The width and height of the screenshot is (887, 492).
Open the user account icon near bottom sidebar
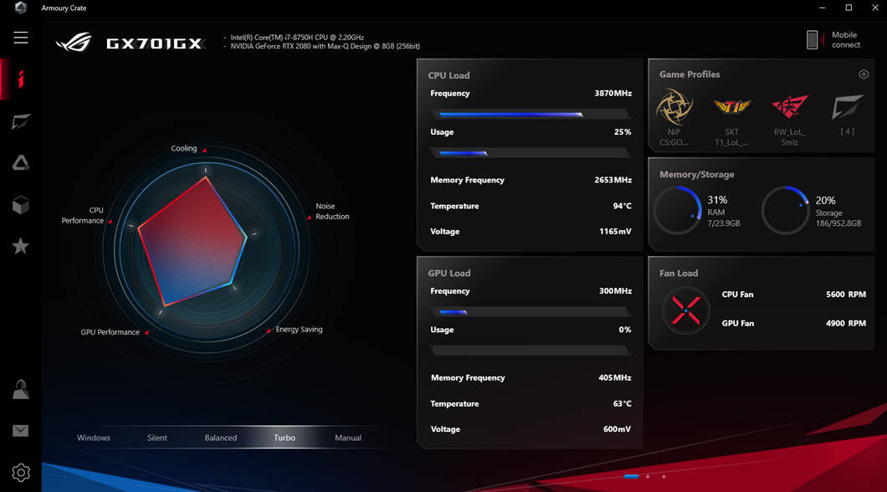pyautogui.click(x=20, y=389)
